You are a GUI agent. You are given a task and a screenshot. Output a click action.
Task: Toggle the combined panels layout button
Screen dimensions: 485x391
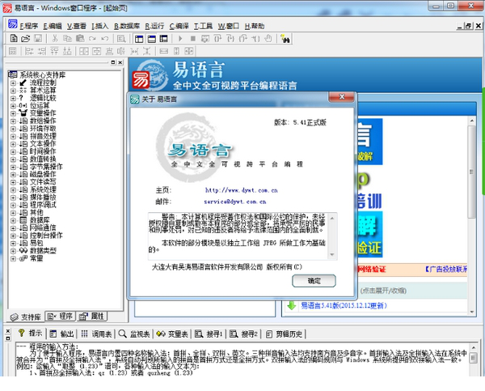coord(163,39)
